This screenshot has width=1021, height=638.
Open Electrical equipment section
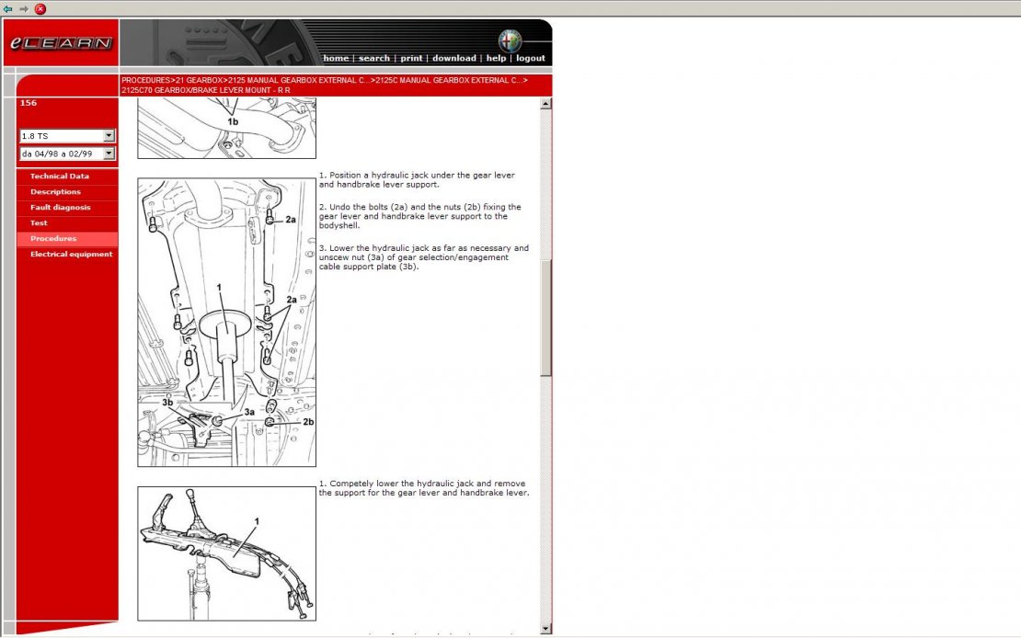point(71,255)
